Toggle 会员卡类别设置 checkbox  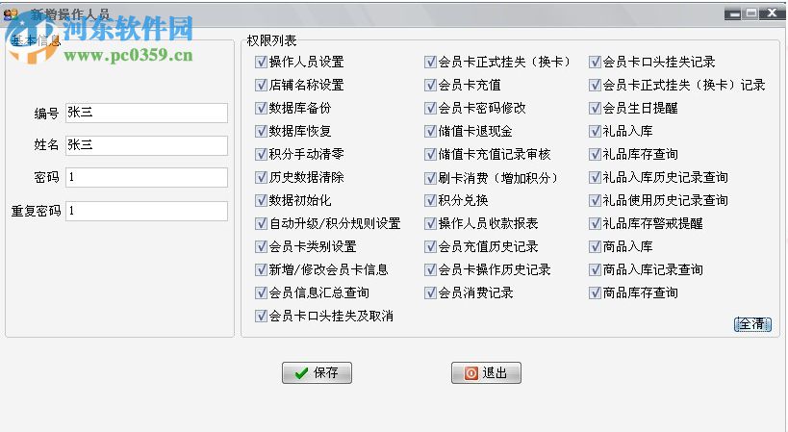261,246
